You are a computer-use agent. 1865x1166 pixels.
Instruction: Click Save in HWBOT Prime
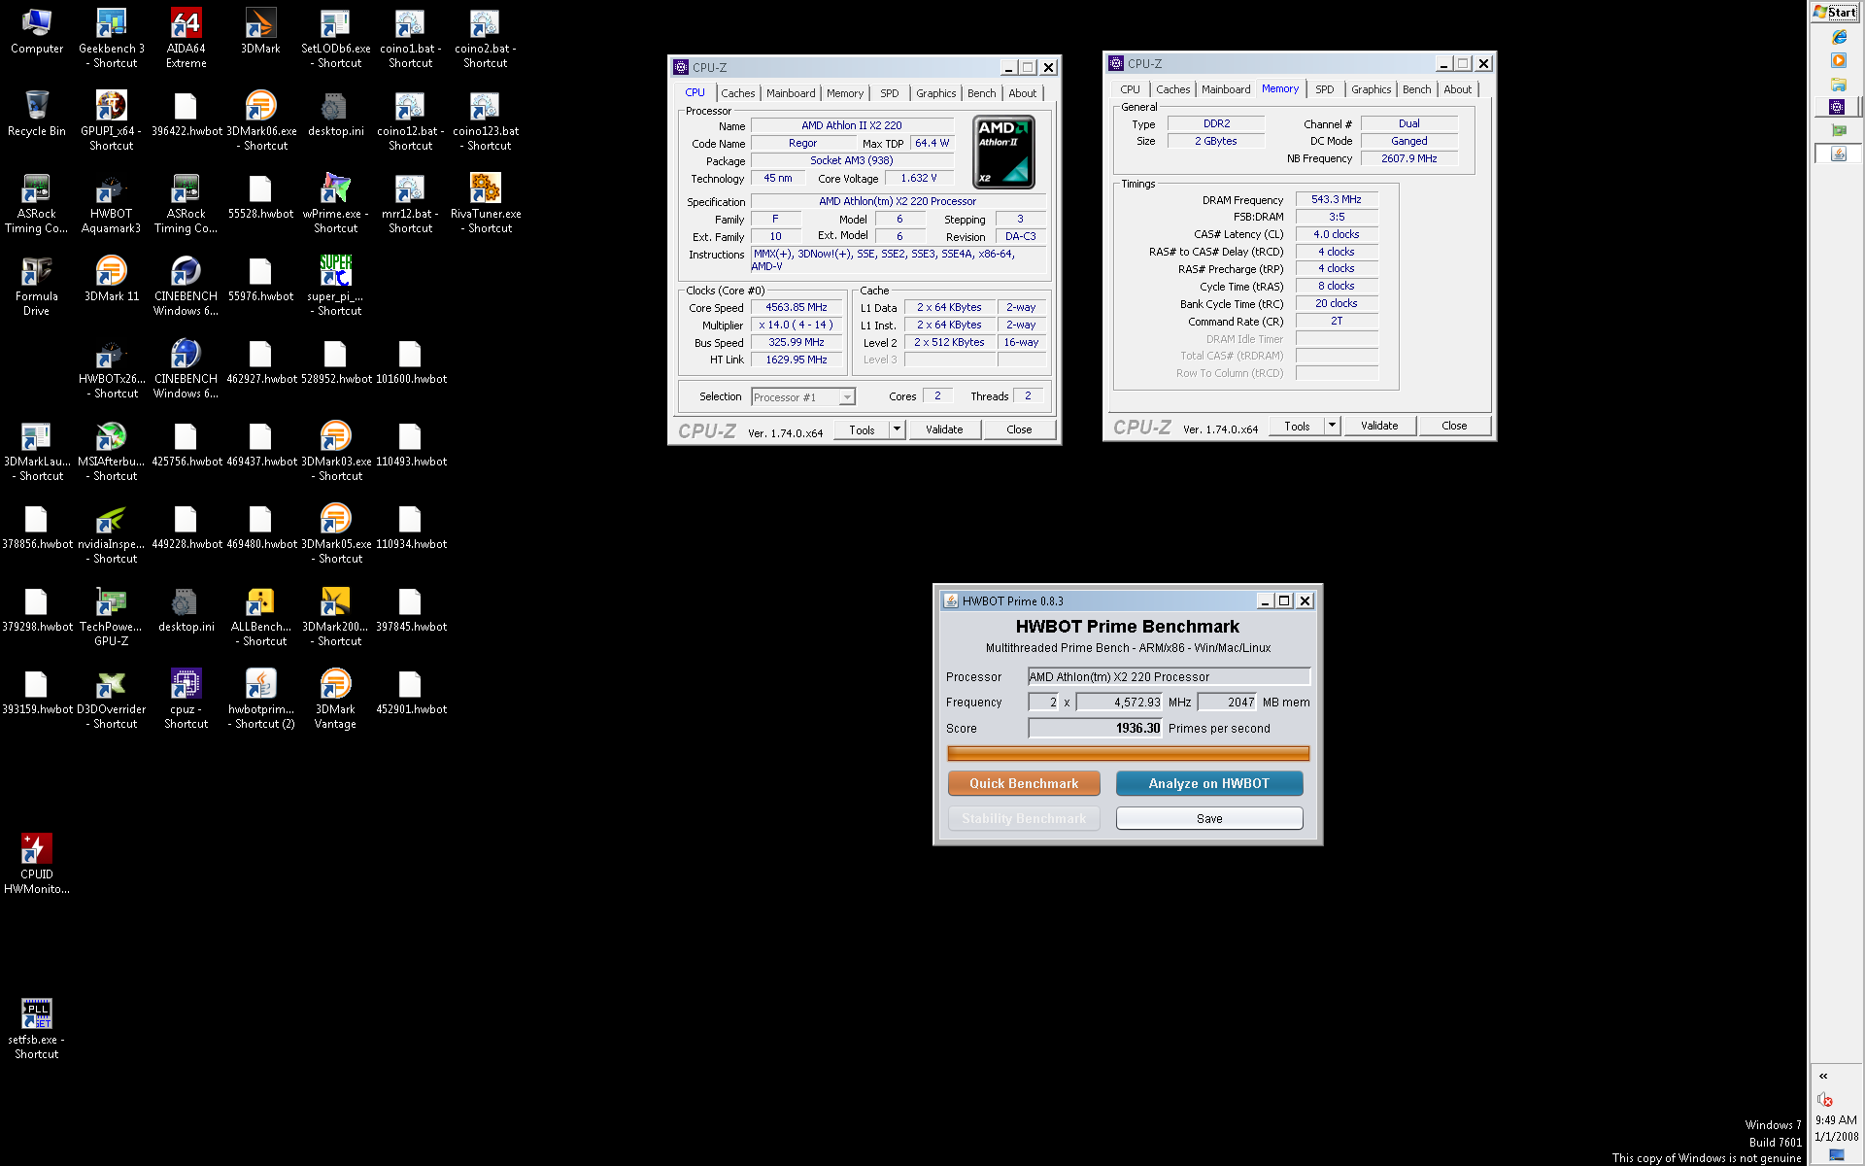click(x=1209, y=818)
